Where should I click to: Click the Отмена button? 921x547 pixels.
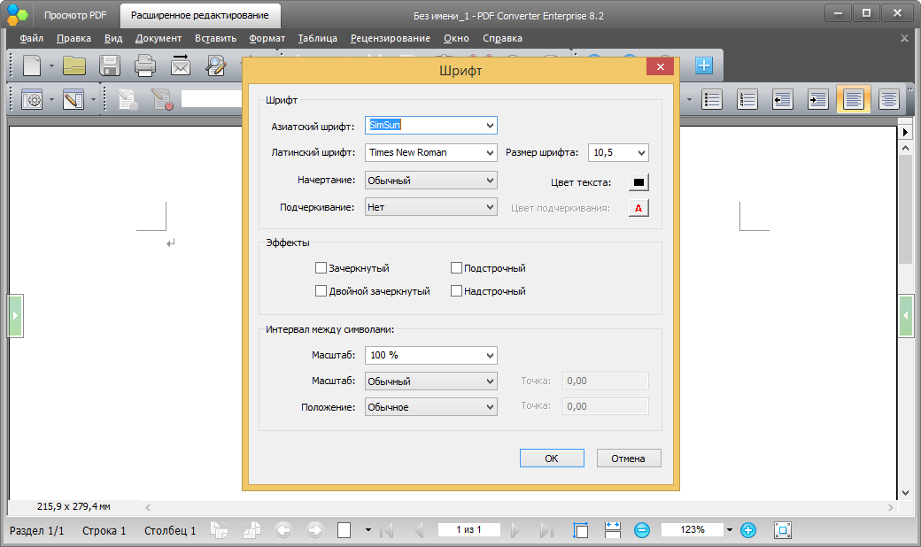coord(629,458)
